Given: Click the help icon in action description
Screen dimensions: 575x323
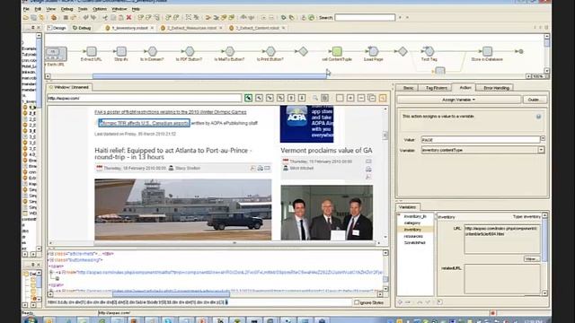Looking at the screenshot, I should (538, 117).
